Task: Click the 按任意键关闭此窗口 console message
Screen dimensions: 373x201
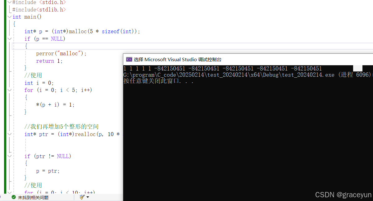Action: (158, 81)
